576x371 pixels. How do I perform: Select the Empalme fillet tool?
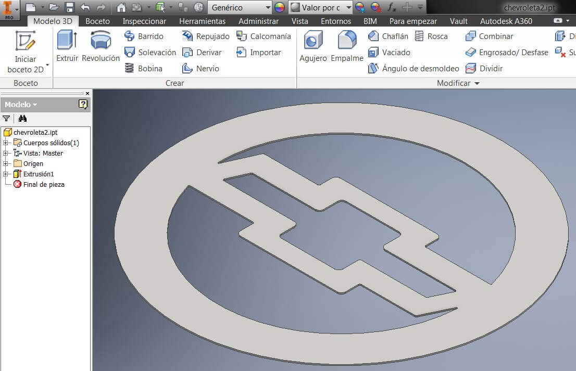pos(347,46)
